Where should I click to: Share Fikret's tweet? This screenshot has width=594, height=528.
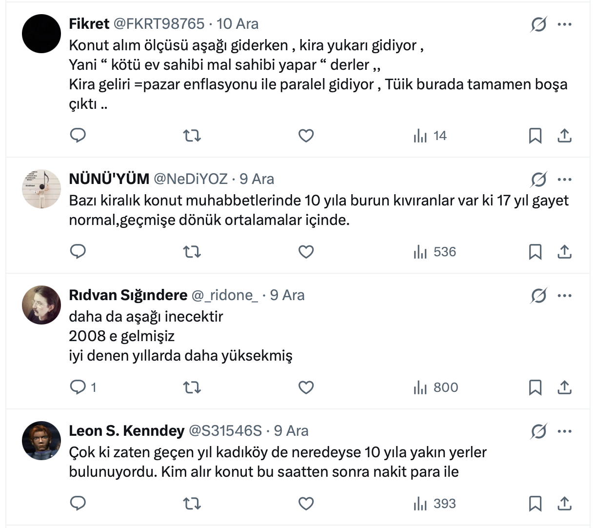tap(564, 135)
